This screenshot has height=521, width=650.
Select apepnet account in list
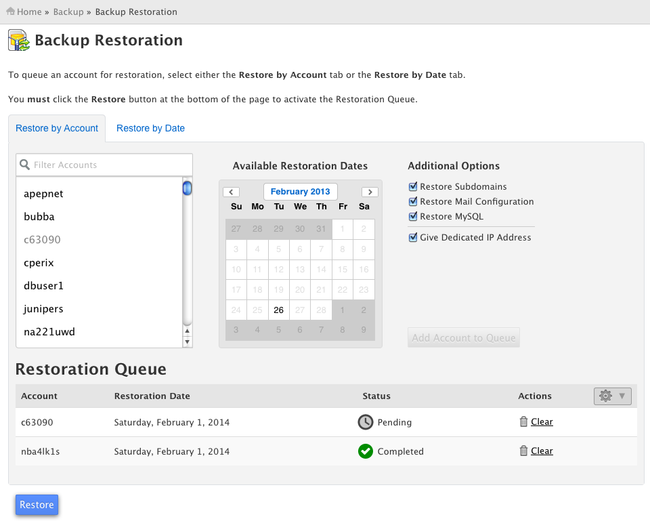pos(43,194)
